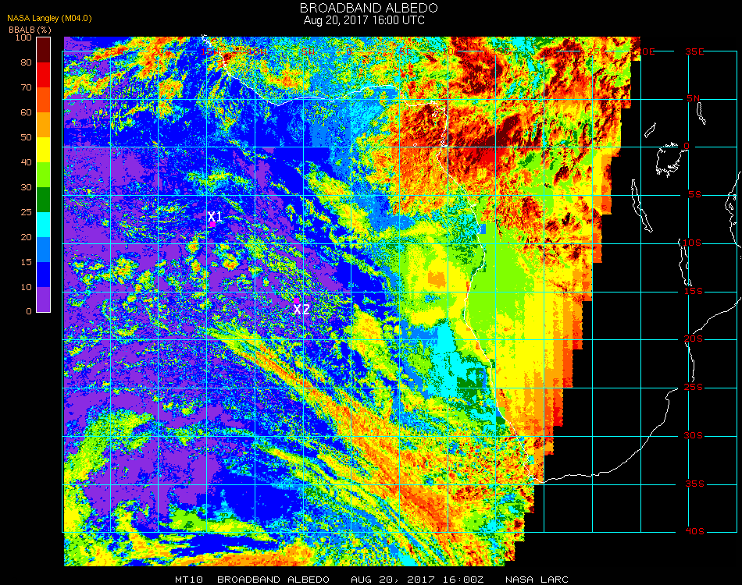Select the dark red 80-100% legend swatch
Image resolution: width=742 pixels, height=585 pixels.
tap(44, 50)
